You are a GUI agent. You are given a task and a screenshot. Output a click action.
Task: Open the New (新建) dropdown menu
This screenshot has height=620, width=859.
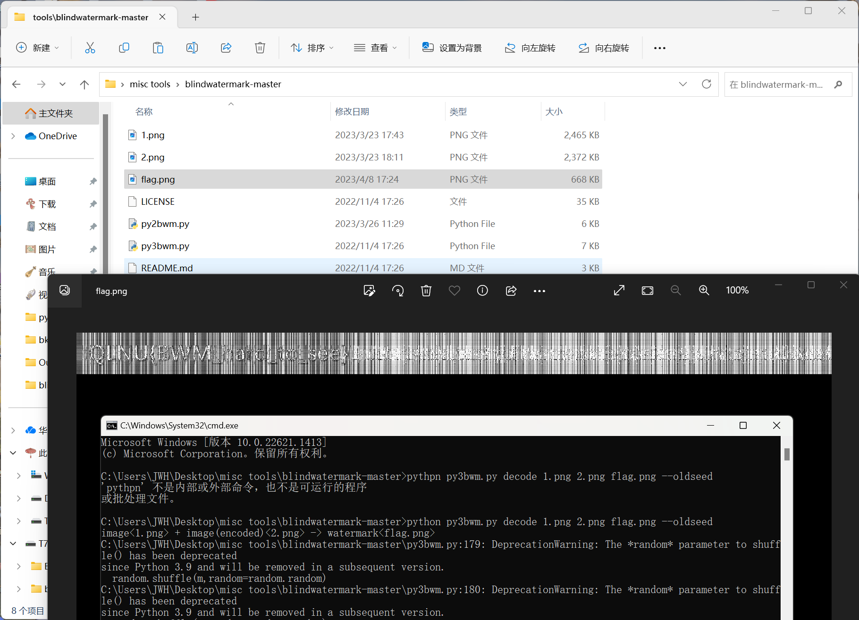pos(38,48)
